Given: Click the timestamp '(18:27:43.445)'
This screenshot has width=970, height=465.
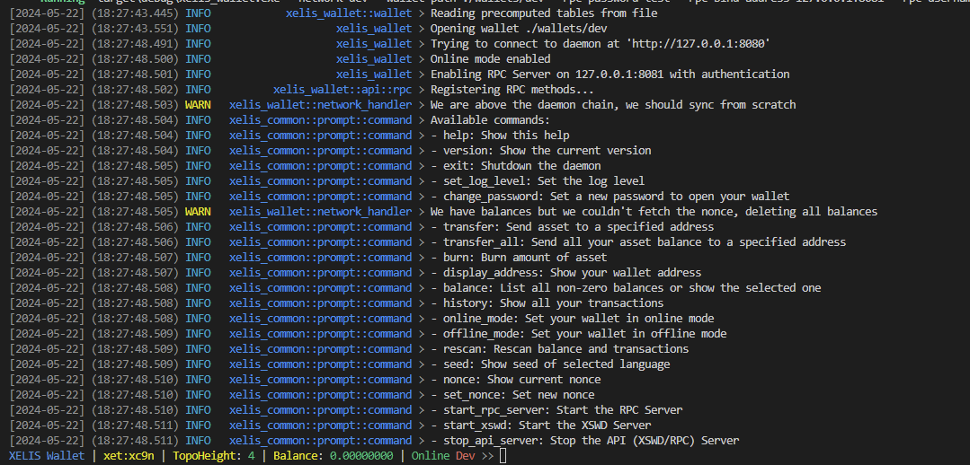Looking at the screenshot, I should pos(135,13).
